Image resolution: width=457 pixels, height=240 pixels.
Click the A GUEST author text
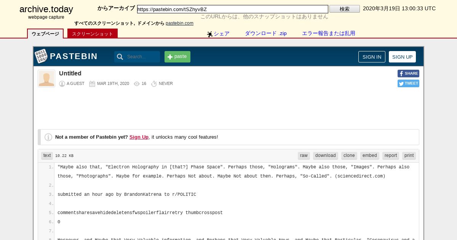click(75, 84)
